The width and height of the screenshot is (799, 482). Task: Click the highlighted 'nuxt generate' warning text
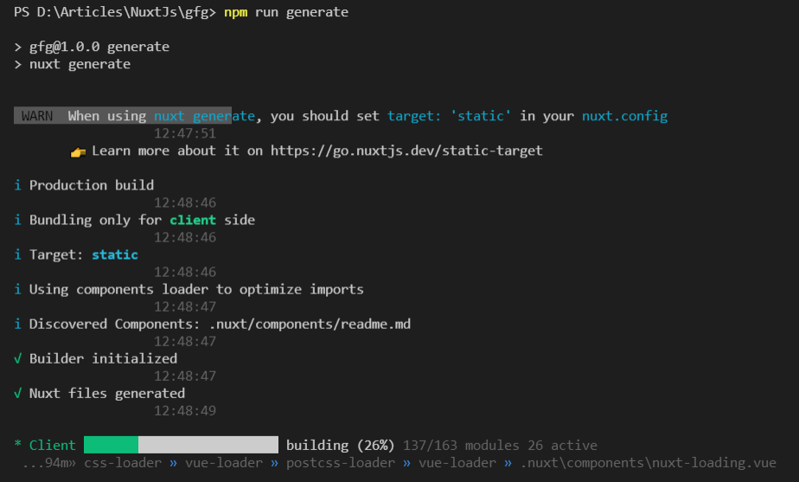(204, 116)
